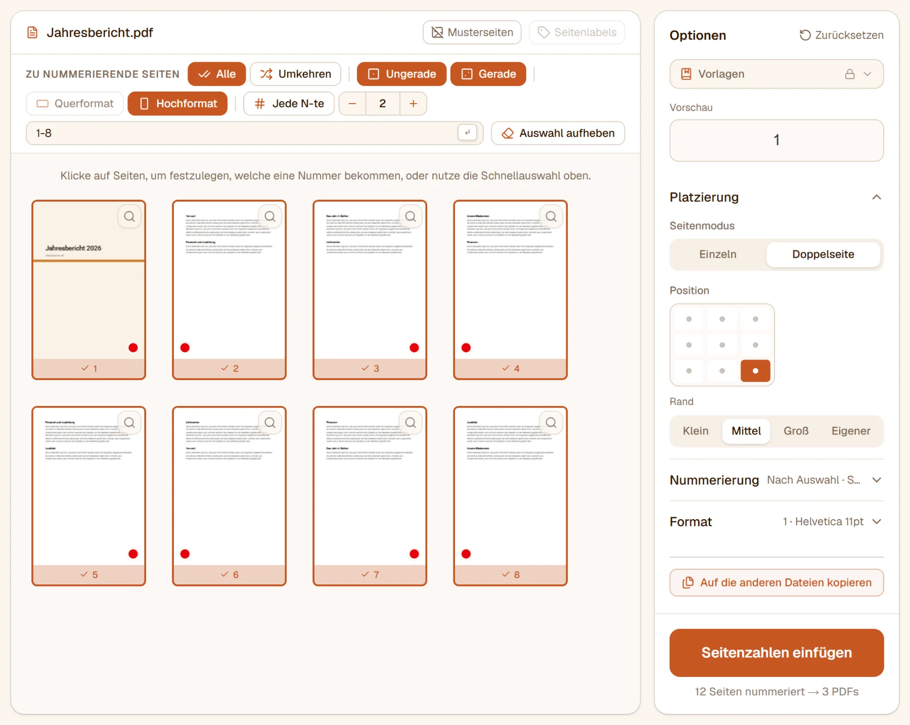Screen dimensions: 910x725
Task: Zoom into page 1 with the magnifier icon
Action: 129,216
